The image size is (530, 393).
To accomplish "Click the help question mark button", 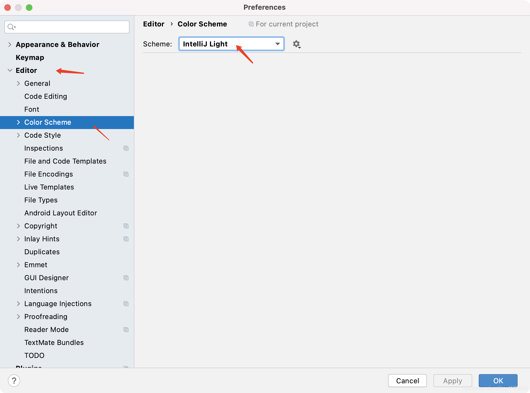I will [x=14, y=381].
